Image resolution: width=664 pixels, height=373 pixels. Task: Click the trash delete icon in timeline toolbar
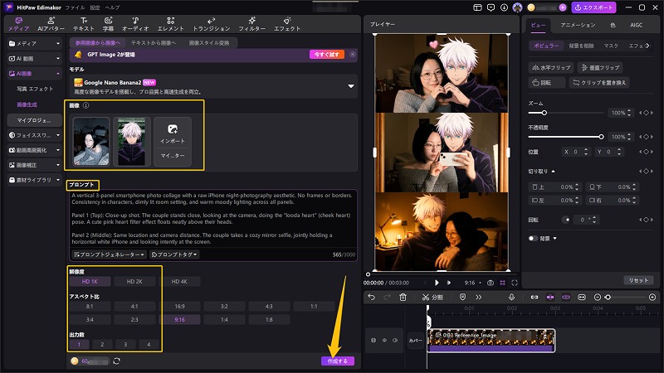(x=403, y=298)
